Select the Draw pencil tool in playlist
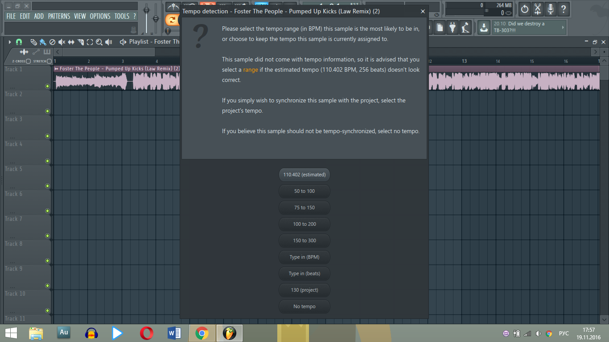 coord(33,42)
